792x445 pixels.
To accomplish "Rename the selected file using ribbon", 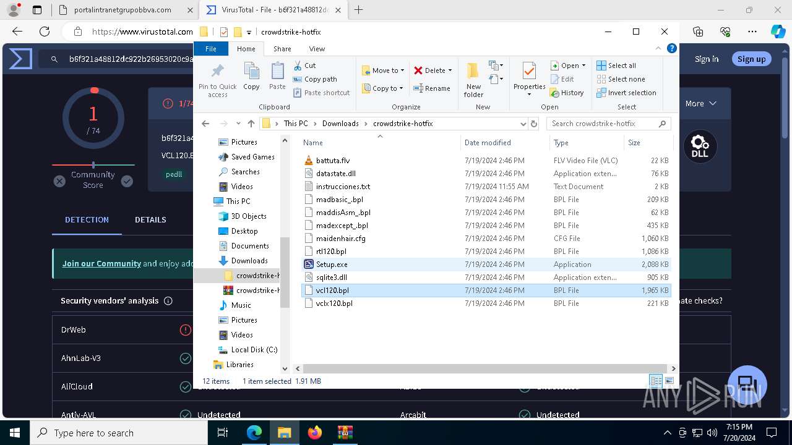I will (x=431, y=88).
